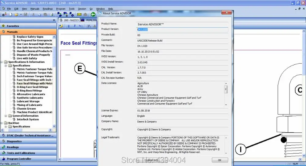Close the About Service ADVISOR dialog
This screenshot has height=166, width=306.
point(226,13)
